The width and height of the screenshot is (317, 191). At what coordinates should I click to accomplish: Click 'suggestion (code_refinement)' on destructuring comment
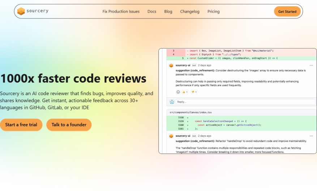pyautogui.click(x=195, y=71)
